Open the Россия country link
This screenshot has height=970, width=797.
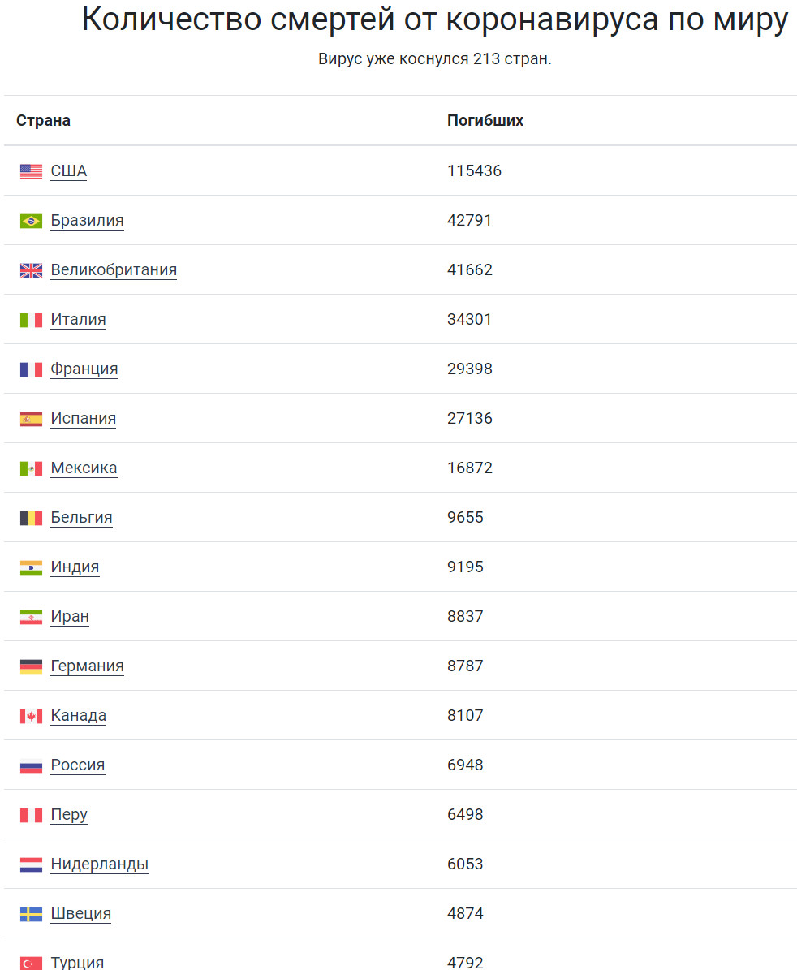pyautogui.click(x=78, y=765)
